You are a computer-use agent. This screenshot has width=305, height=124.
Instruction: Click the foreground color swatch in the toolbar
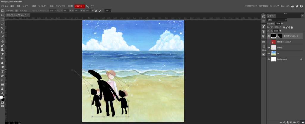1,98
